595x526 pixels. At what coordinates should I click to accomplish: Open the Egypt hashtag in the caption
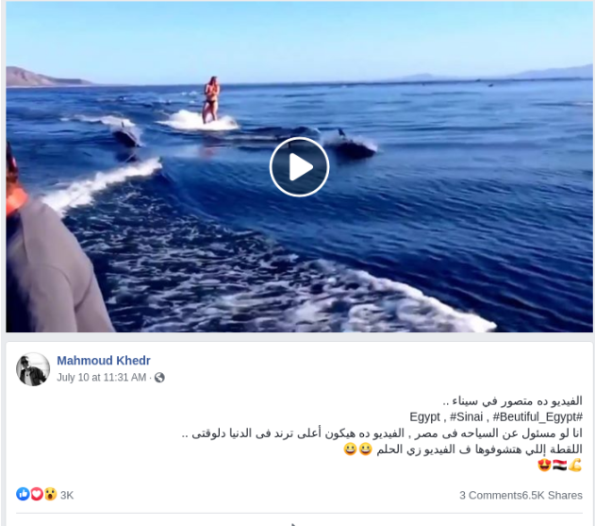(x=424, y=416)
